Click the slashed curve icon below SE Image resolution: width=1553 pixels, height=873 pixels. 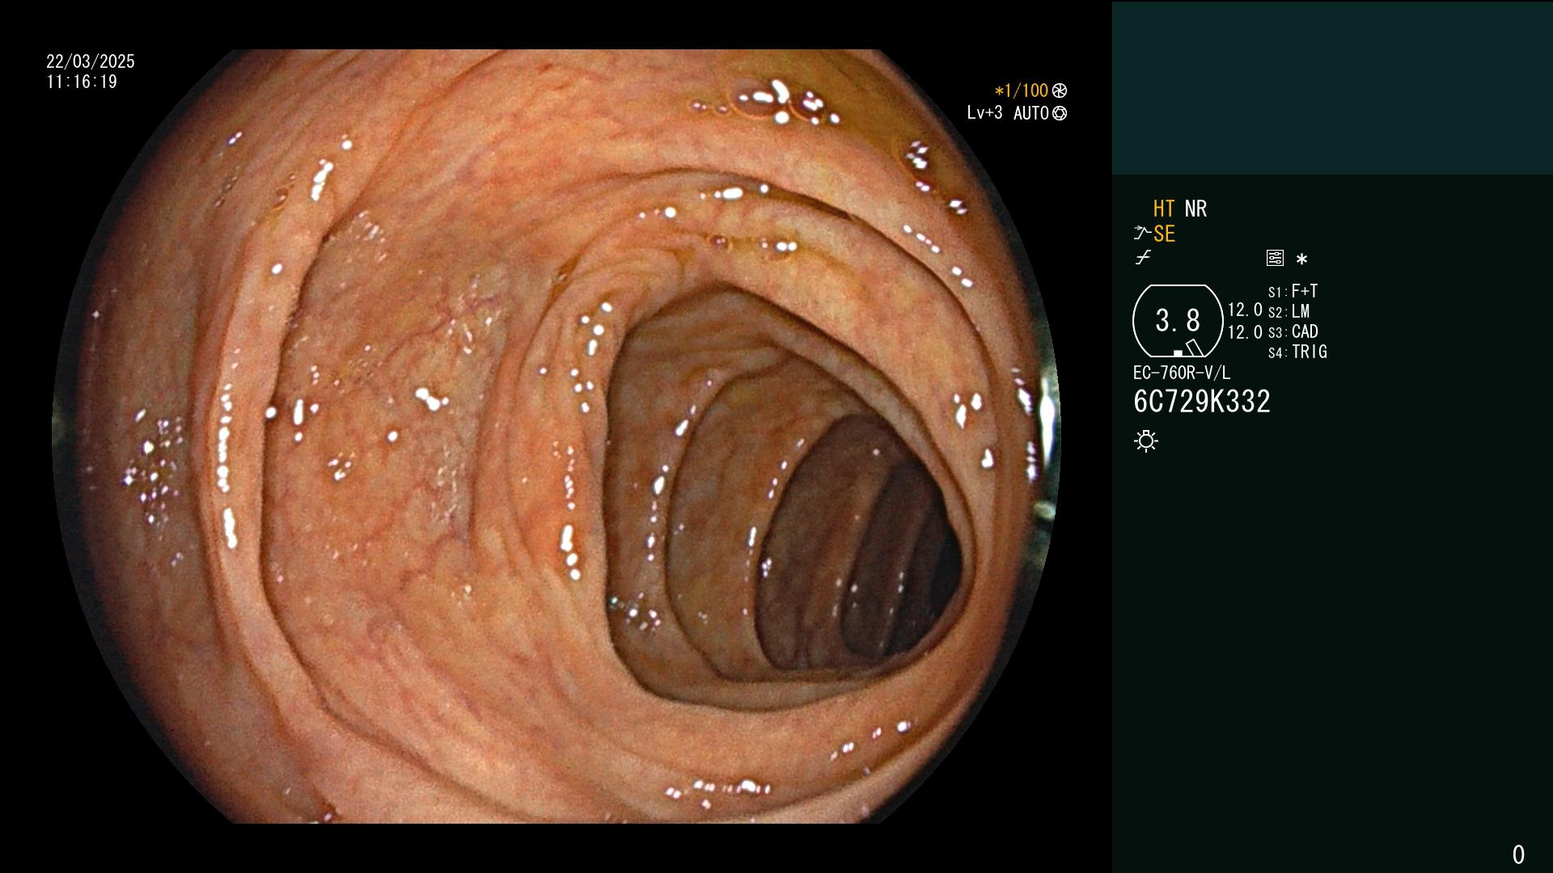(1143, 258)
